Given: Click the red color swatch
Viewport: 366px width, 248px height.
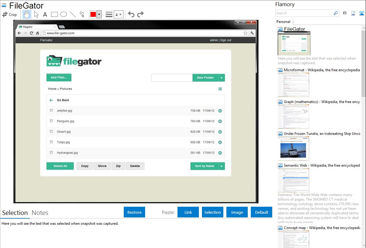Looking at the screenshot, I should (93, 14).
